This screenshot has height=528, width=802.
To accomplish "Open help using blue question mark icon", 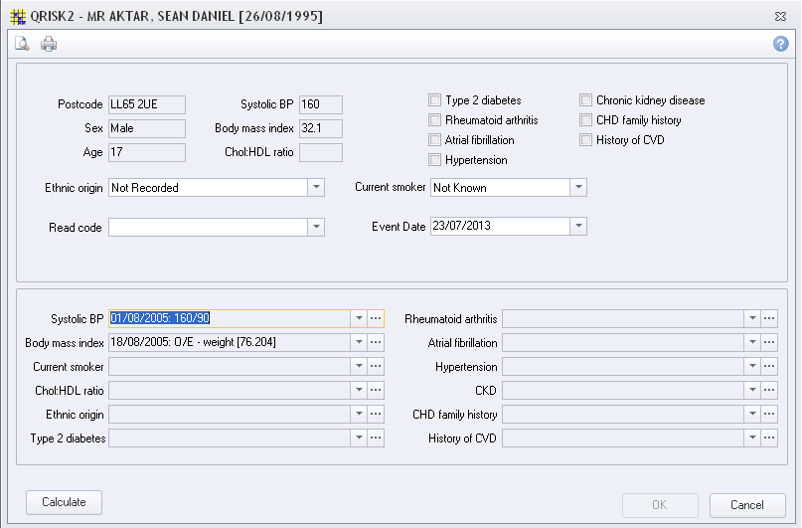I will click(x=780, y=44).
